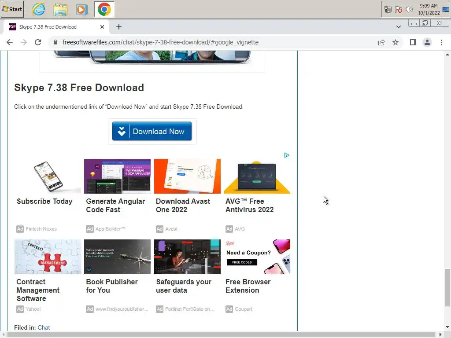Open the Chat category link
This screenshot has height=338, width=451.
click(x=44, y=327)
